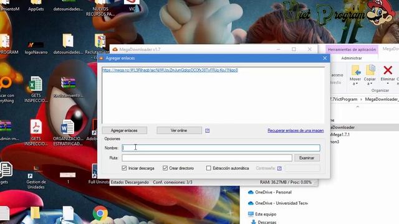Image resolution: width=399 pixels, height=224 pixels.
Task: Expand the Copiar a dropdown arrow
Action: [x=372, y=83]
